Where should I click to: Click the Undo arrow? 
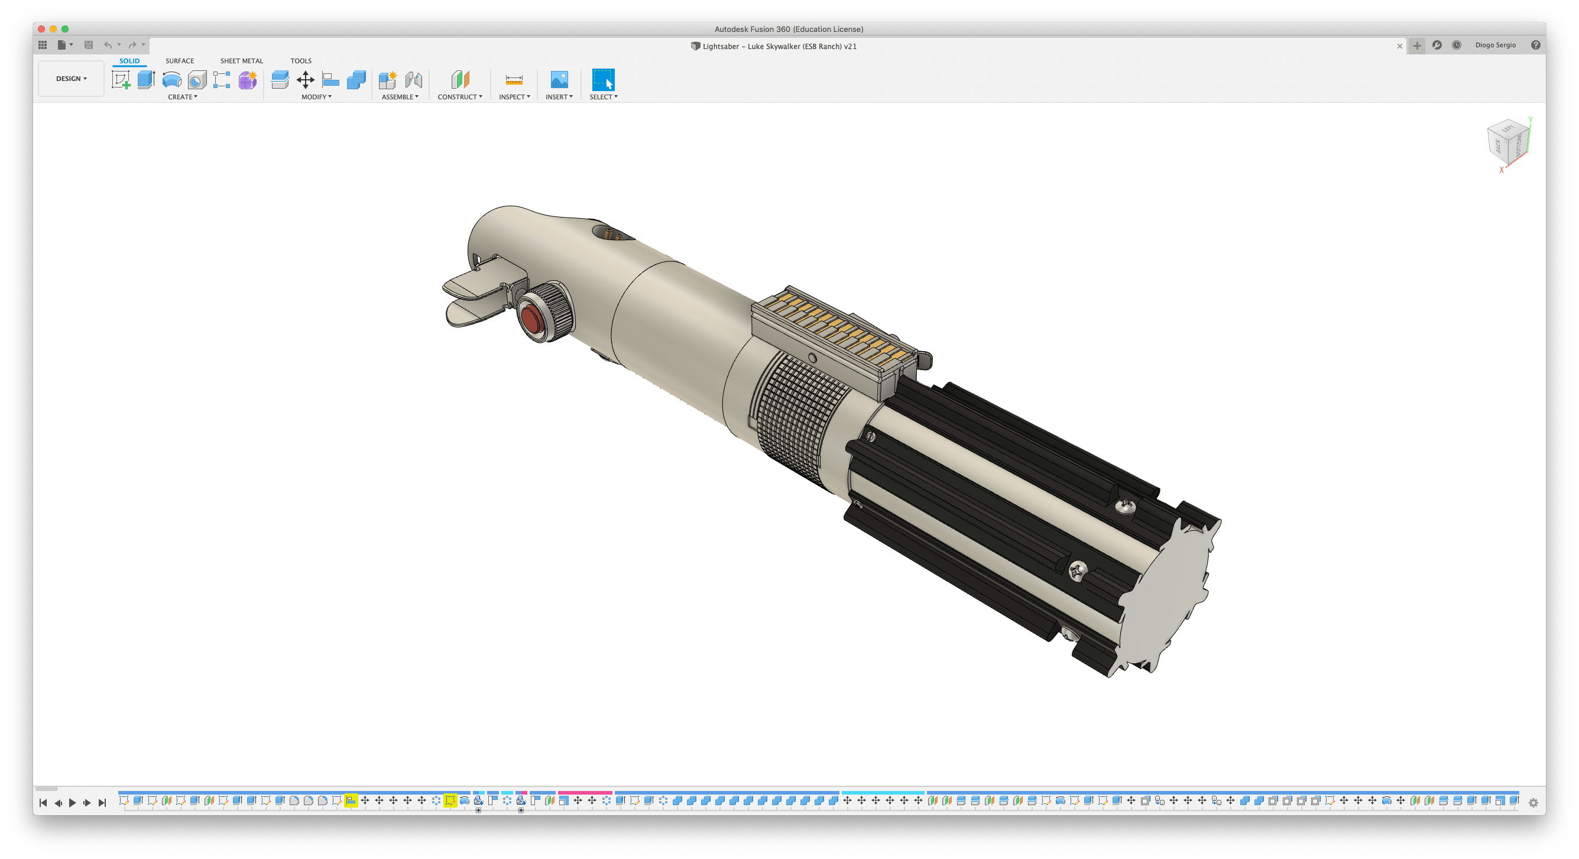(108, 45)
